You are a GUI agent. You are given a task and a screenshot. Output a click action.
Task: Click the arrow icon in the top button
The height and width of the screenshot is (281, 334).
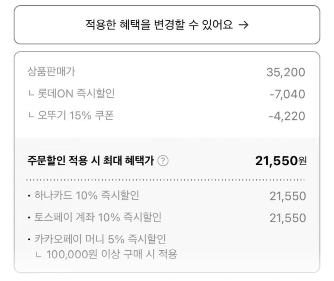pyautogui.click(x=243, y=25)
